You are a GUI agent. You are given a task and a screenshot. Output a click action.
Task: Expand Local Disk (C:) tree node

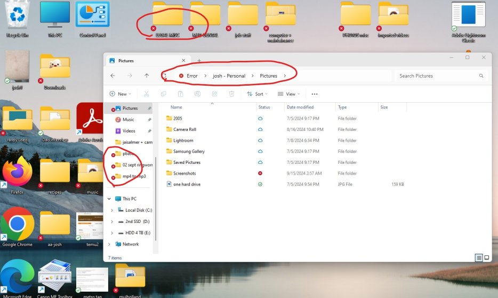(x=111, y=210)
